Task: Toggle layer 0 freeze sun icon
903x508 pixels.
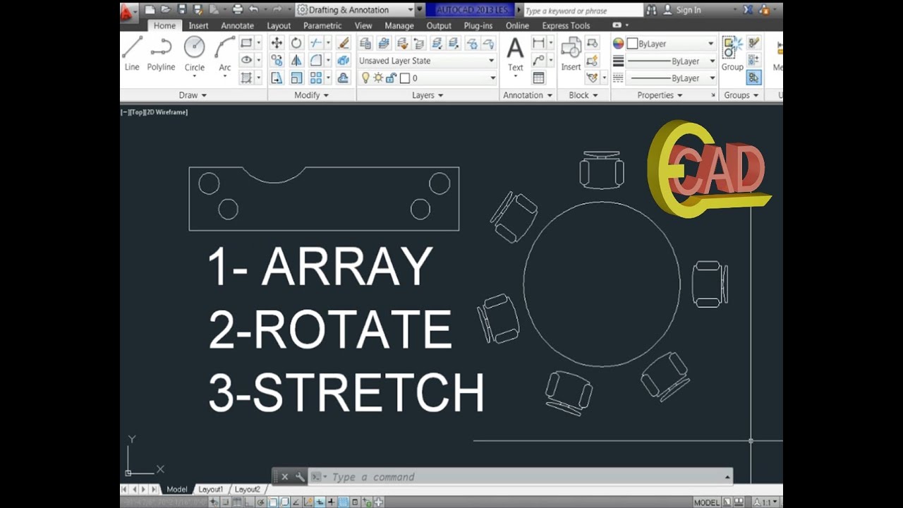Action: tap(377, 78)
